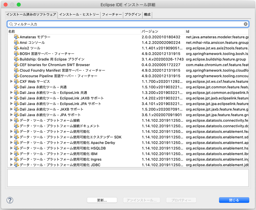Click the 閉じる button
The height and width of the screenshot is (210, 256).
(234, 200)
